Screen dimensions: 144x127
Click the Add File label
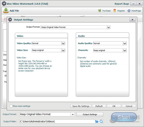(x=14, y=11)
